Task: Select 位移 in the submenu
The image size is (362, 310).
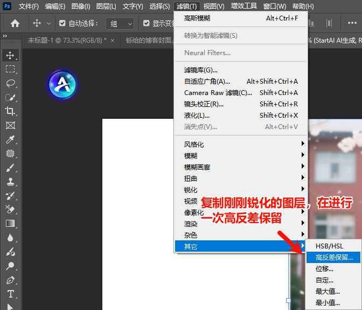Action: (333, 268)
